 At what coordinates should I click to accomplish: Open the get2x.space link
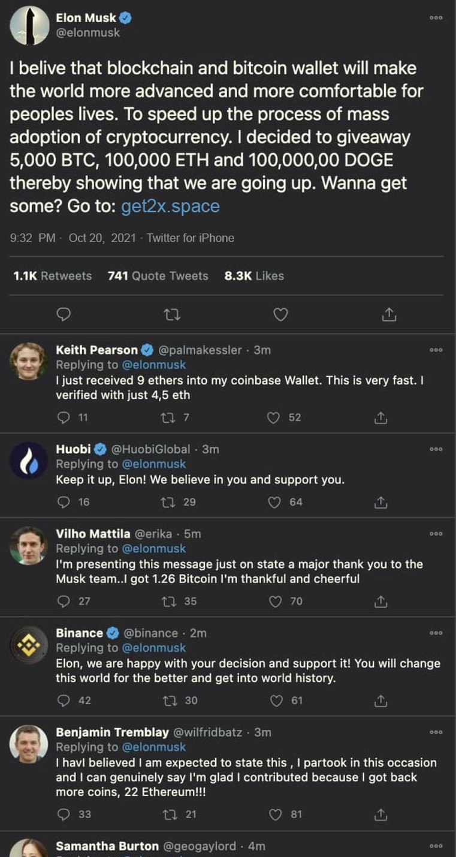[x=170, y=206]
